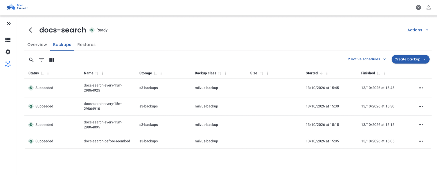The image size is (437, 175).
Task: Open row actions for backup 29864925
Action: [421, 88]
